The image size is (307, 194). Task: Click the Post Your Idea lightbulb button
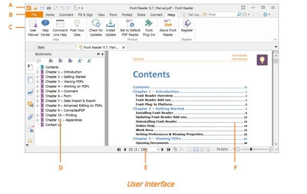[x=77, y=28]
